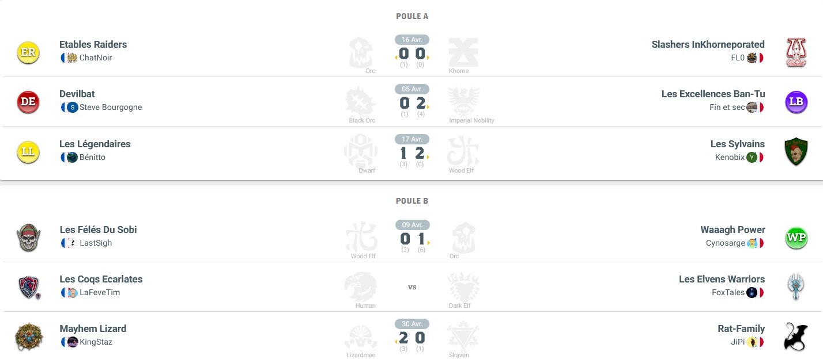This screenshot has width=823, height=363.
Task: Select the Les Légendaires team name
Action: pos(95,144)
